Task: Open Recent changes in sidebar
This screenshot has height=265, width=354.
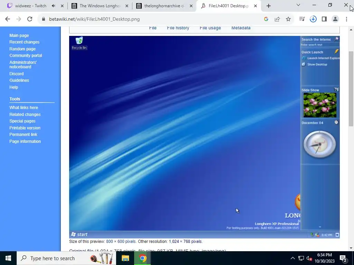Action: (25, 42)
